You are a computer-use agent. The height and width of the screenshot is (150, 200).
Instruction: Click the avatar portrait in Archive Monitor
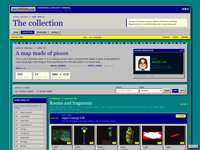tap(143, 63)
